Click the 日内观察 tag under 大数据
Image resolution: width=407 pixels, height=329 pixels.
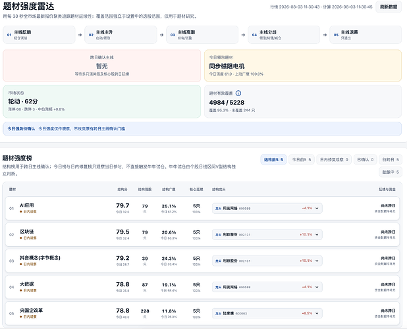[x=28, y=290]
